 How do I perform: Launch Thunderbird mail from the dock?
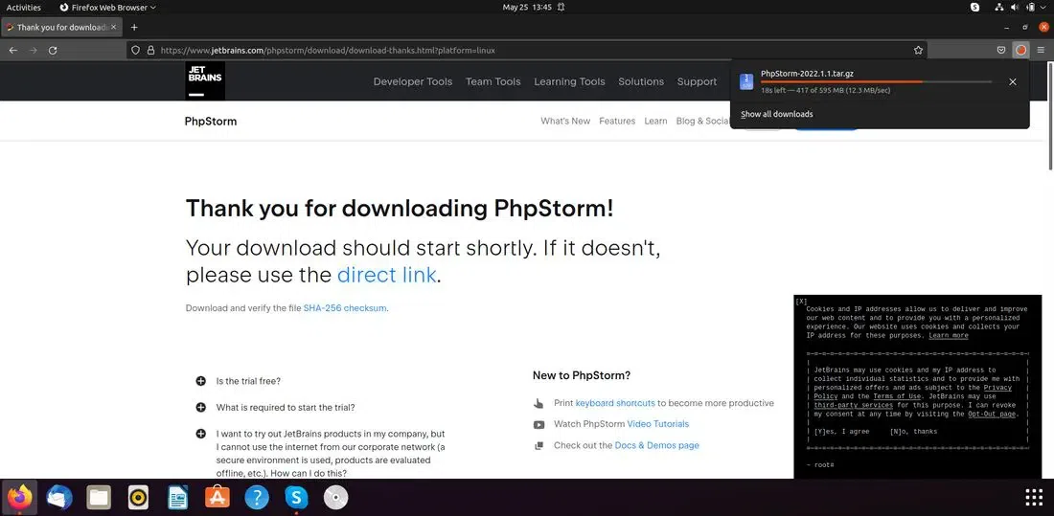coord(59,498)
